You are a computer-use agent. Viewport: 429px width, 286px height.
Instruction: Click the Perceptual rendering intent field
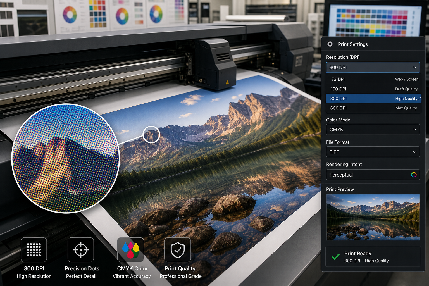(373, 175)
